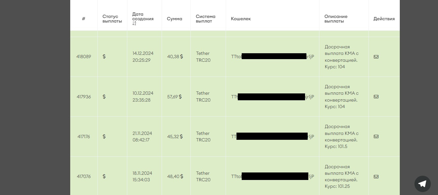This screenshot has width=438, height=195.
Task: Click the Сумма column header
Action: 174,19
